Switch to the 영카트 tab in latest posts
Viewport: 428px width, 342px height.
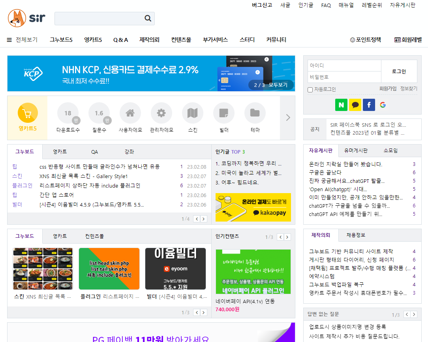pyautogui.click(x=60, y=152)
